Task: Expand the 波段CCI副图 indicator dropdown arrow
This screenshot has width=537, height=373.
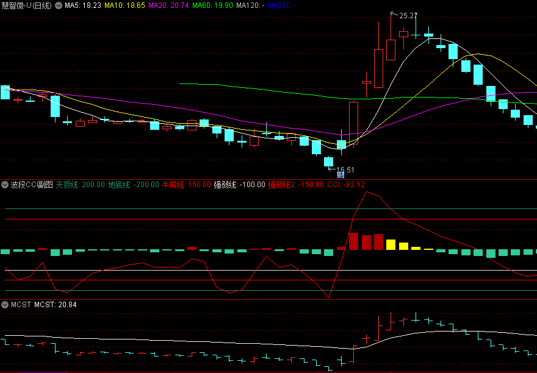Action: pyautogui.click(x=5, y=185)
